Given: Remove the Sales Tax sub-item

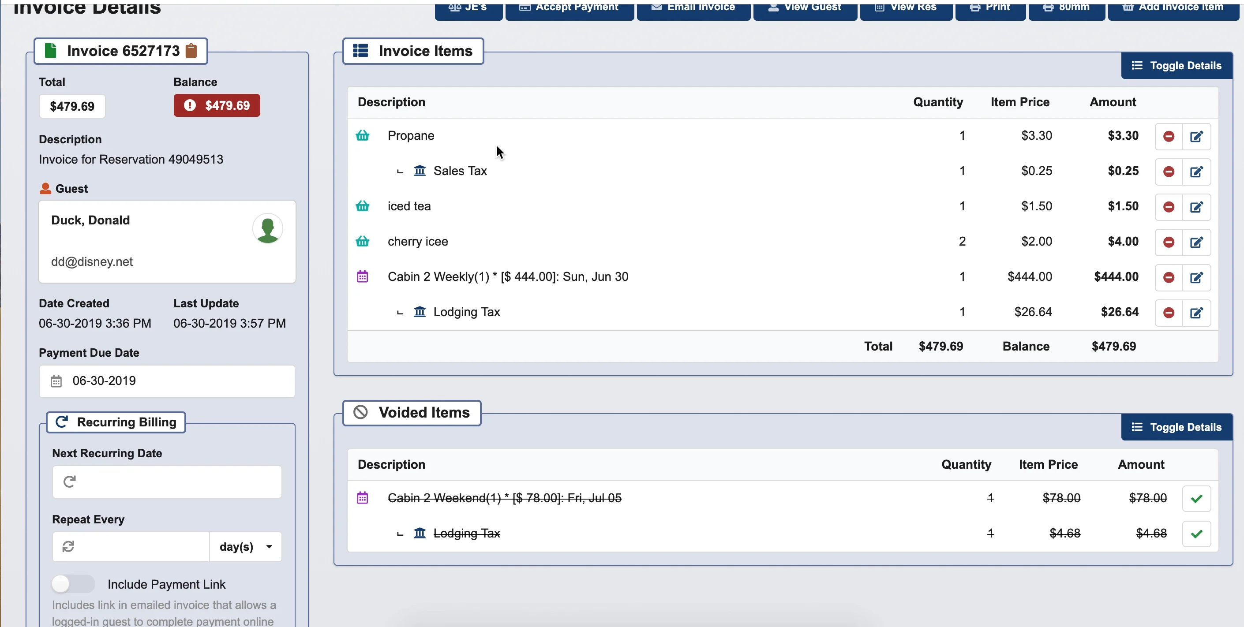Looking at the screenshot, I should click(1169, 172).
